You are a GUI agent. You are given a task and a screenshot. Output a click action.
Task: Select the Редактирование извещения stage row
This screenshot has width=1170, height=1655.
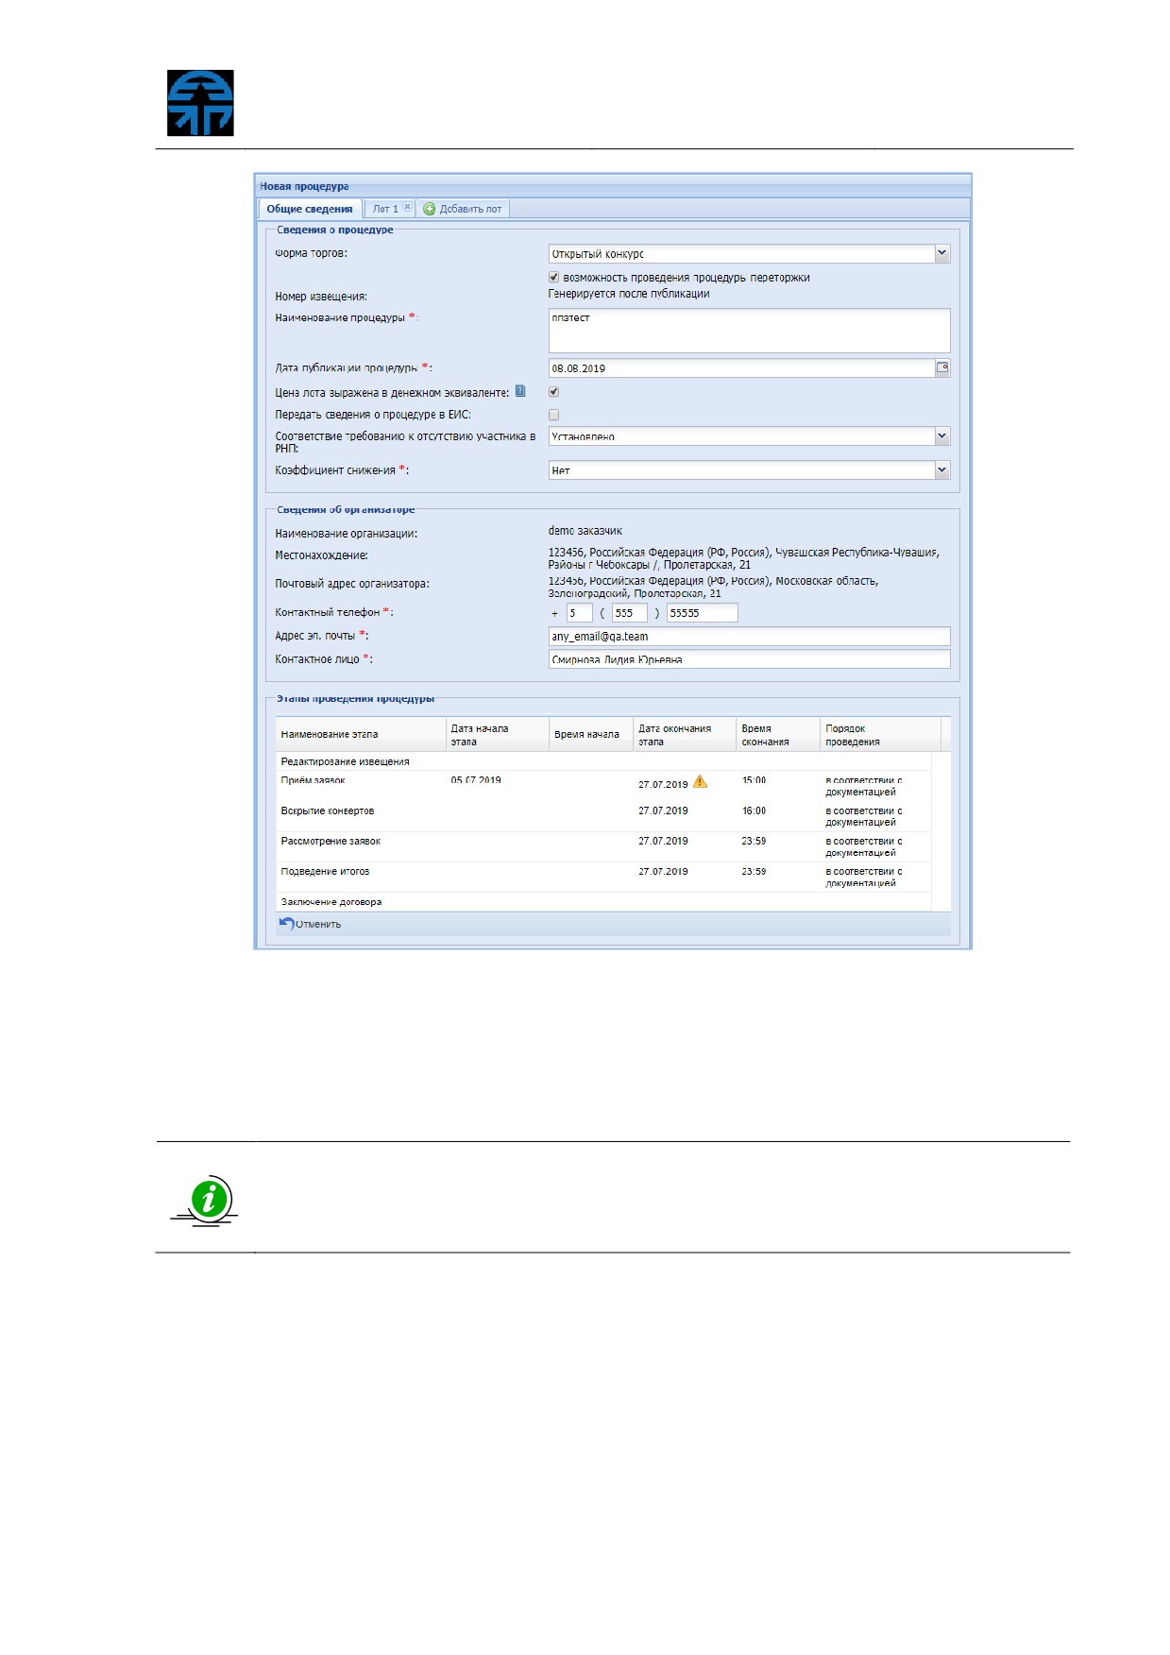[x=603, y=761]
